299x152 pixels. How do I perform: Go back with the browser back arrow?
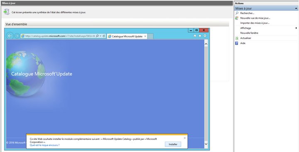point(10,36)
